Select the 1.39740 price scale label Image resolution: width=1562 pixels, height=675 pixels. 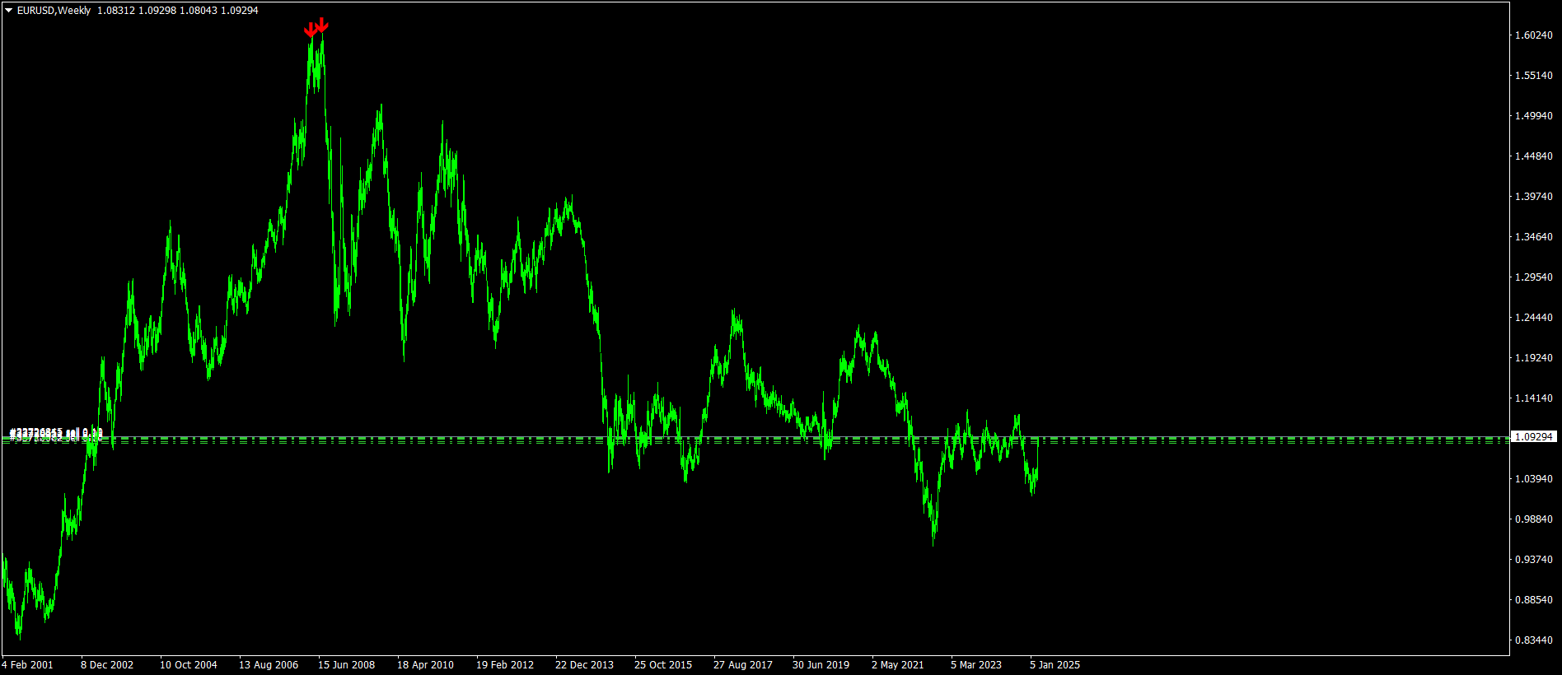tap(1533, 197)
